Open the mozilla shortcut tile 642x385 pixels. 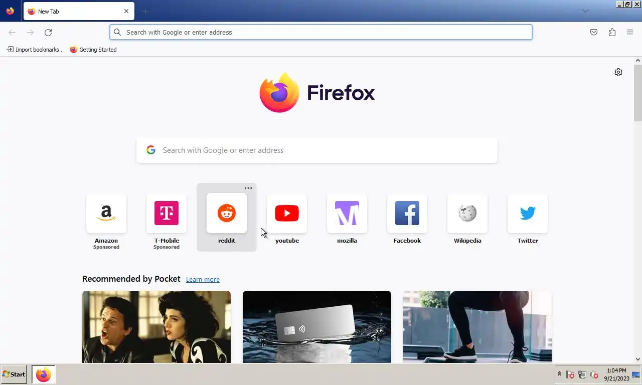pos(347,214)
